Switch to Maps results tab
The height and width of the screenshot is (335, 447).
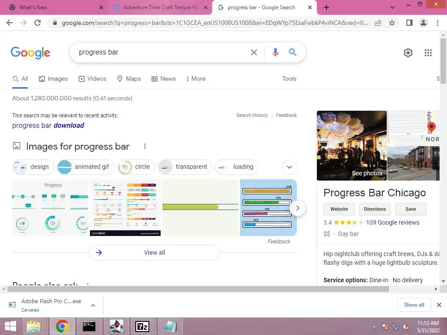click(129, 79)
